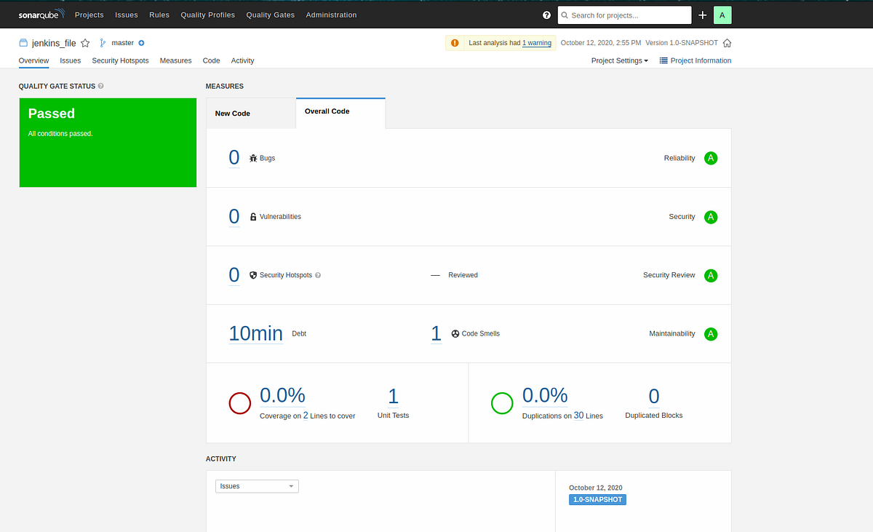Open the SonarQube home via the logo

pyautogui.click(x=41, y=13)
